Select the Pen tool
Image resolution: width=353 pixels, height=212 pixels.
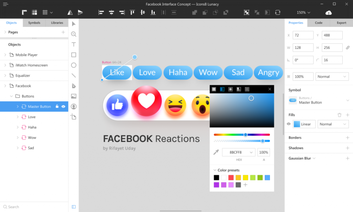coord(74,86)
